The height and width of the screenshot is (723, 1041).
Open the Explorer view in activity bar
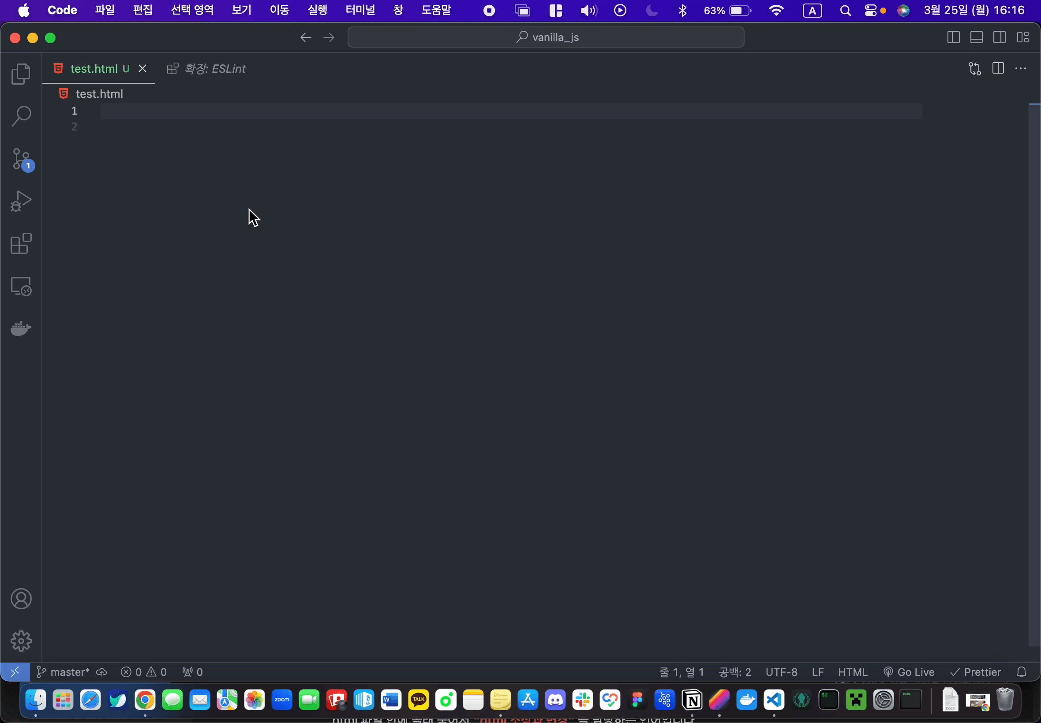pyautogui.click(x=21, y=74)
